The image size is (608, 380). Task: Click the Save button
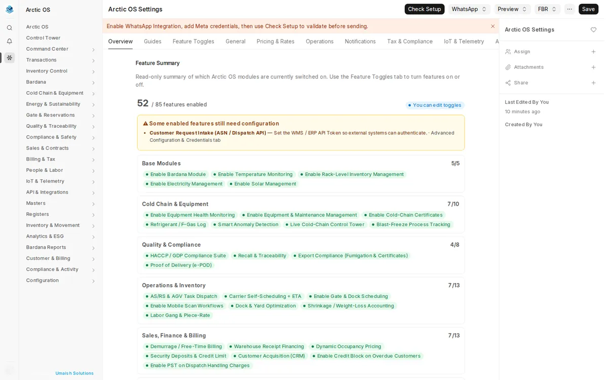pos(588,9)
